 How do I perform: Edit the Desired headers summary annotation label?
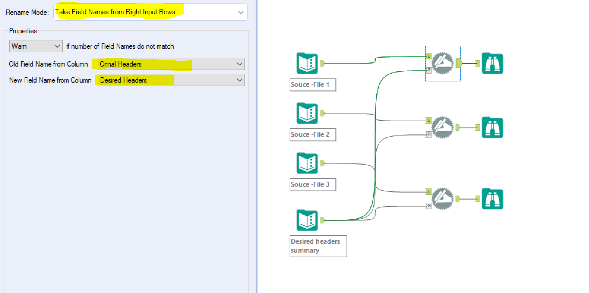pos(318,246)
